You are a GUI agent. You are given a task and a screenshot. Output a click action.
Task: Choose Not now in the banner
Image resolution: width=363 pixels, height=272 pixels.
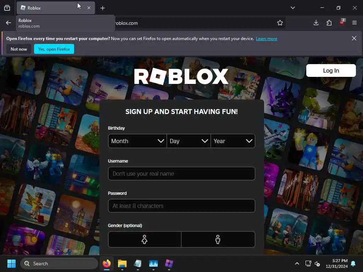point(19,49)
